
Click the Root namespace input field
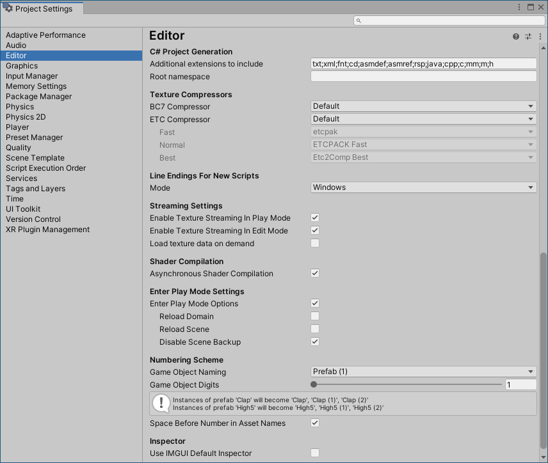[x=424, y=77]
